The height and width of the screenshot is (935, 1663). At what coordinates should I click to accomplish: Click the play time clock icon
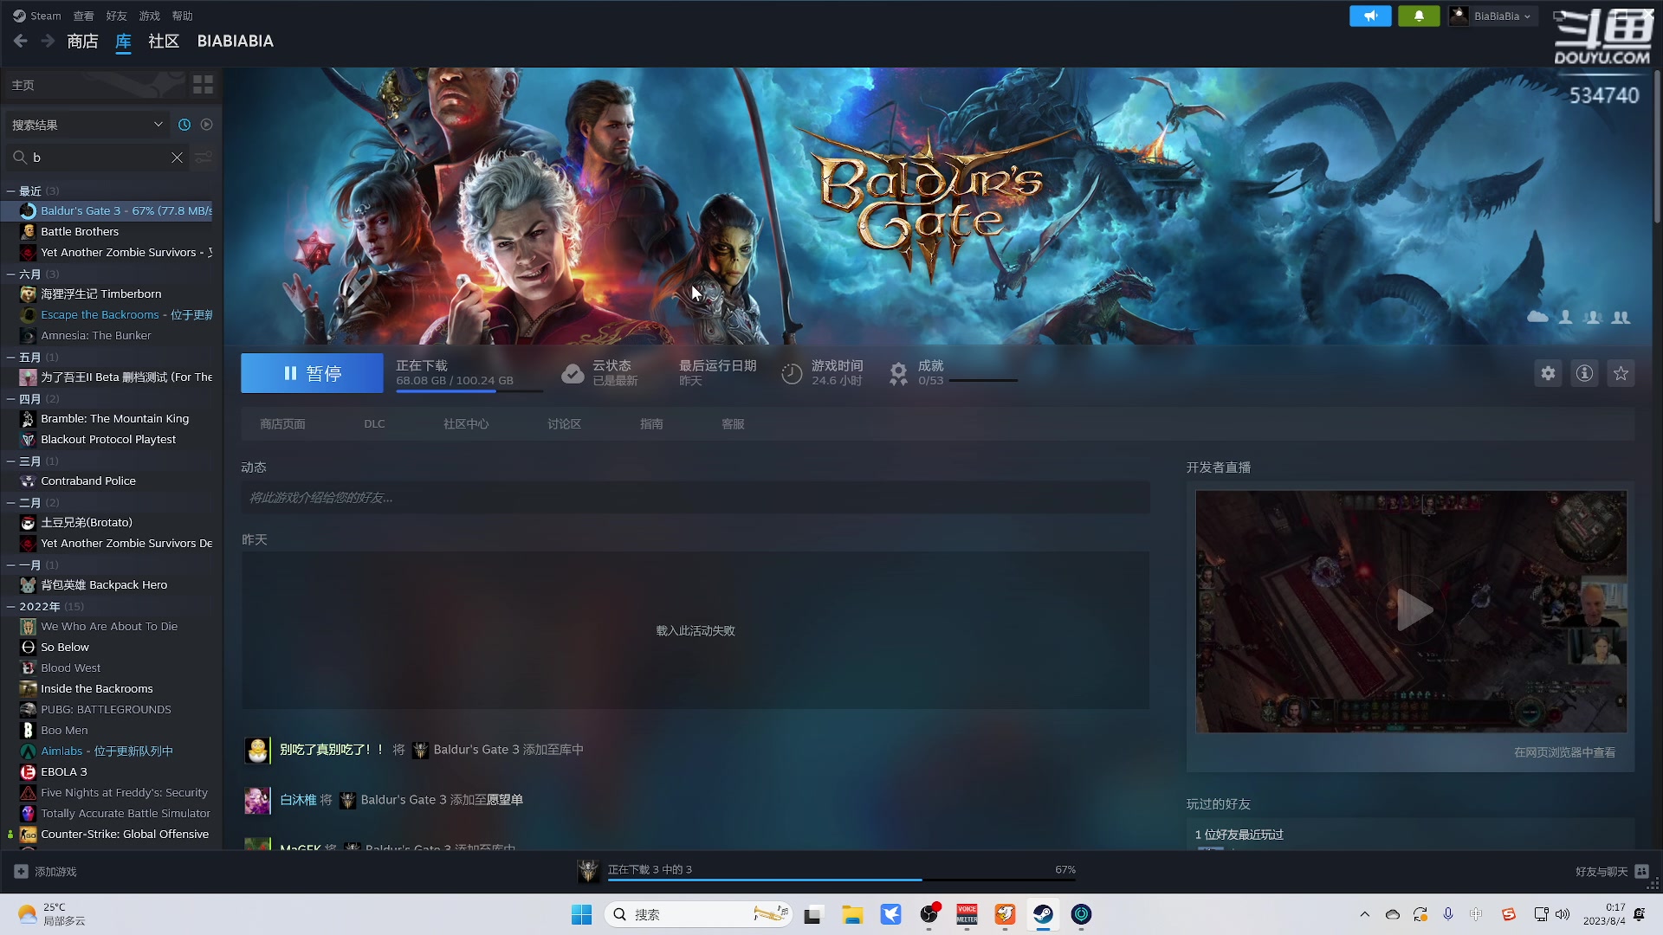[792, 373]
